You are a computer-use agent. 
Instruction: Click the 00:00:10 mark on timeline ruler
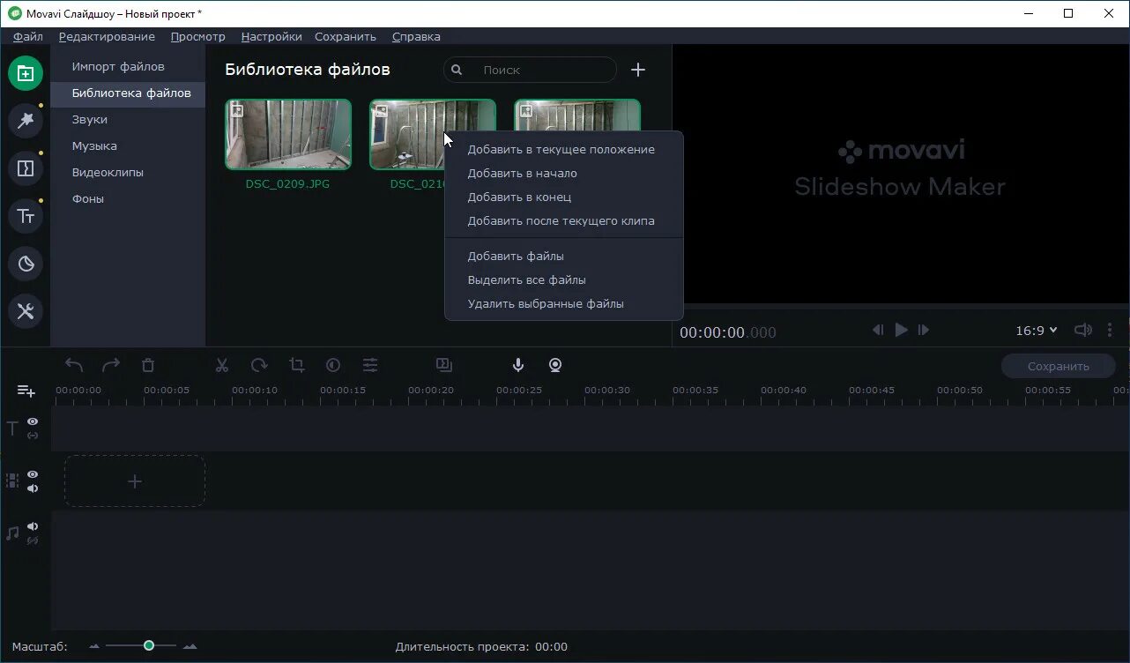(x=255, y=391)
